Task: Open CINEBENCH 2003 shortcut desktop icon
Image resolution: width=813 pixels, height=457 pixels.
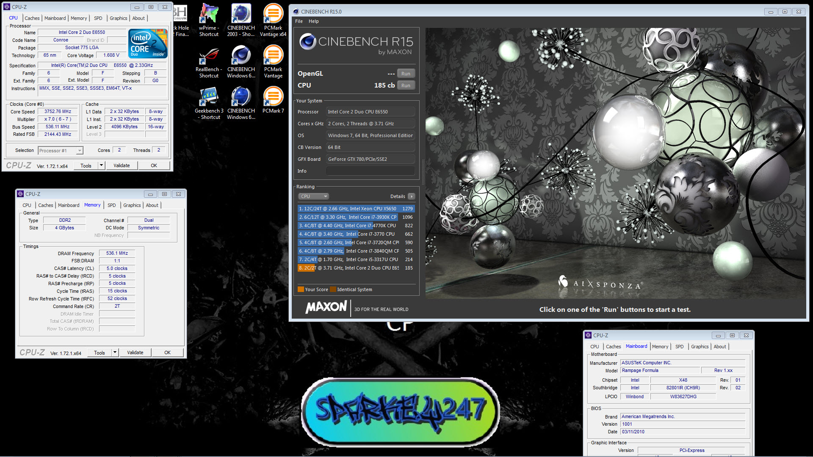Action: (241, 20)
